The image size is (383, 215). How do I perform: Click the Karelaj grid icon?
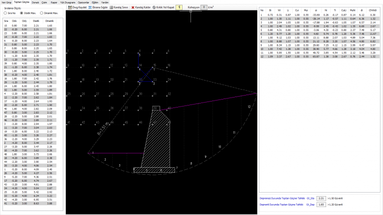tap(111, 7)
